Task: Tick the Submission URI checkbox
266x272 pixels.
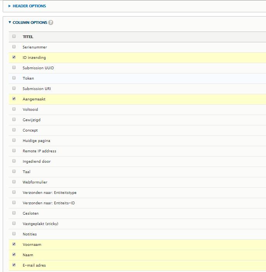Action: point(14,88)
